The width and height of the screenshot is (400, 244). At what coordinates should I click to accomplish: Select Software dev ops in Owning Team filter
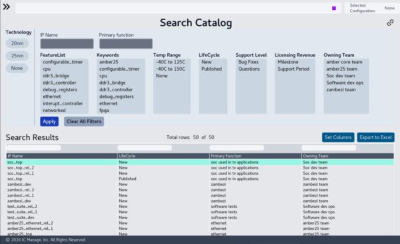(345, 83)
